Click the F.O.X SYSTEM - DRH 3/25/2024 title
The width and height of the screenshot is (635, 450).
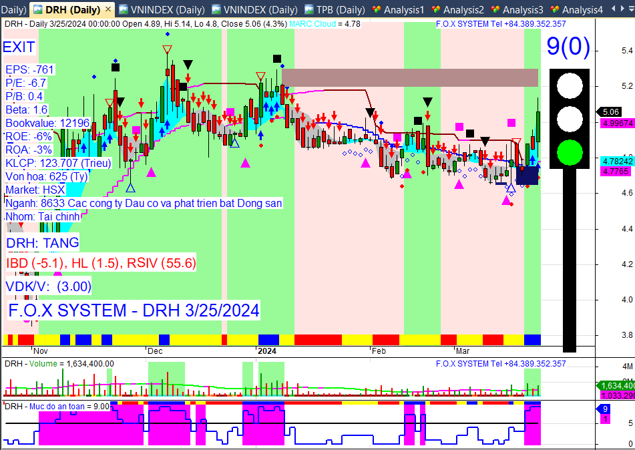tap(134, 310)
